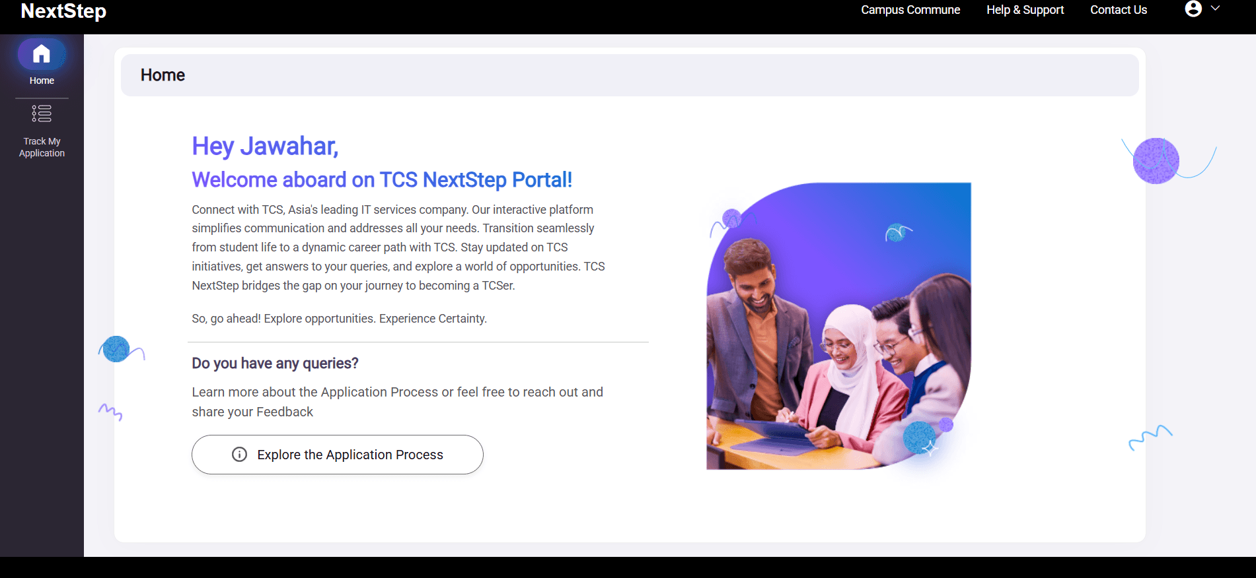This screenshot has height=578, width=1256.
Task: Go to Help & Support
Action: 1025,10
